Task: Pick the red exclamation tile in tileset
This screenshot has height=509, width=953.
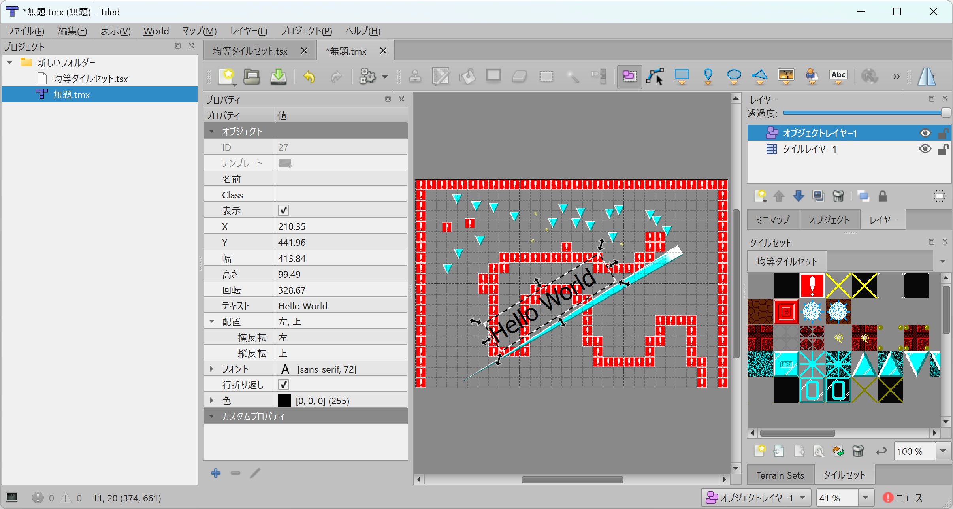Action: 812,285
